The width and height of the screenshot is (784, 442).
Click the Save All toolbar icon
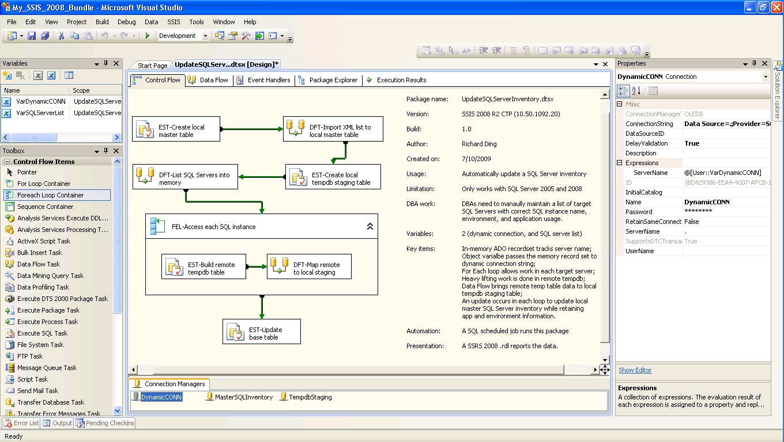45,36
